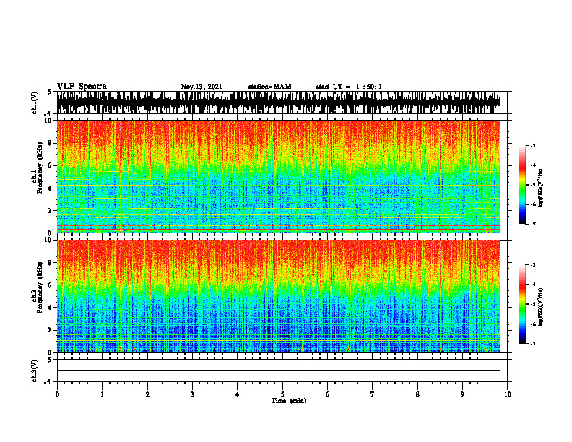Select the date text "Nov.13, 2021"
The height and width of the screenshot is (442, 572).
point(201,87)
